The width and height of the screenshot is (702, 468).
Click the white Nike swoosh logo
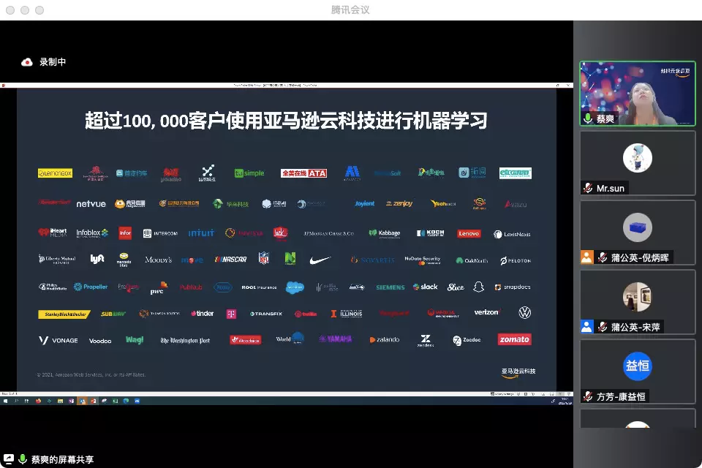320,260
